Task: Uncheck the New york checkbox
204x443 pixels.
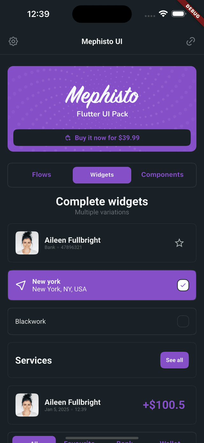Action: (183, 285)
